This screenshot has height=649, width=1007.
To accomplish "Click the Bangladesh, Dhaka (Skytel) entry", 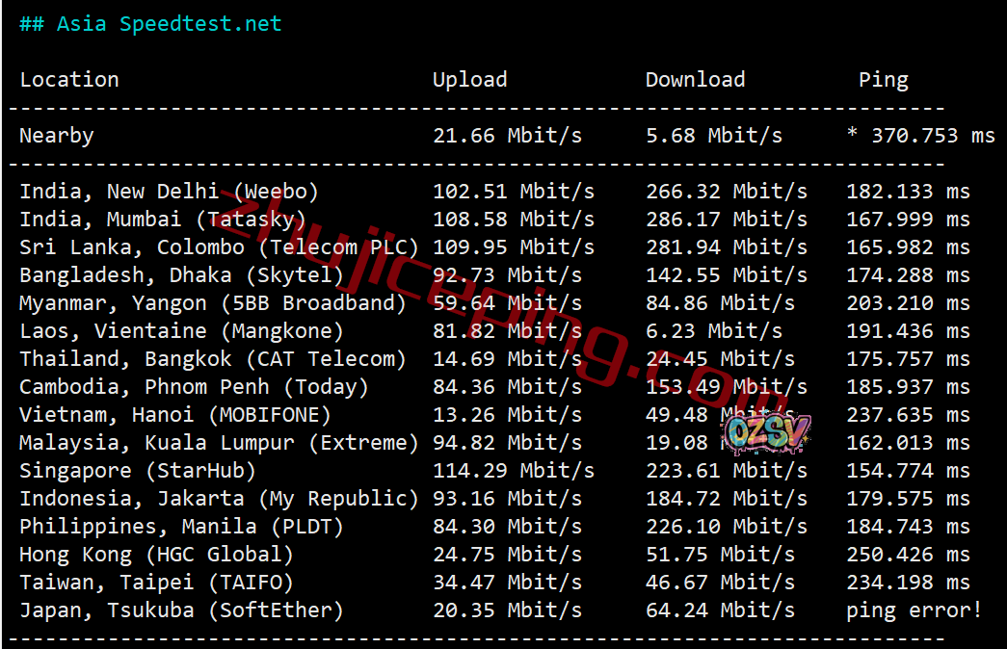I will 181,275.
